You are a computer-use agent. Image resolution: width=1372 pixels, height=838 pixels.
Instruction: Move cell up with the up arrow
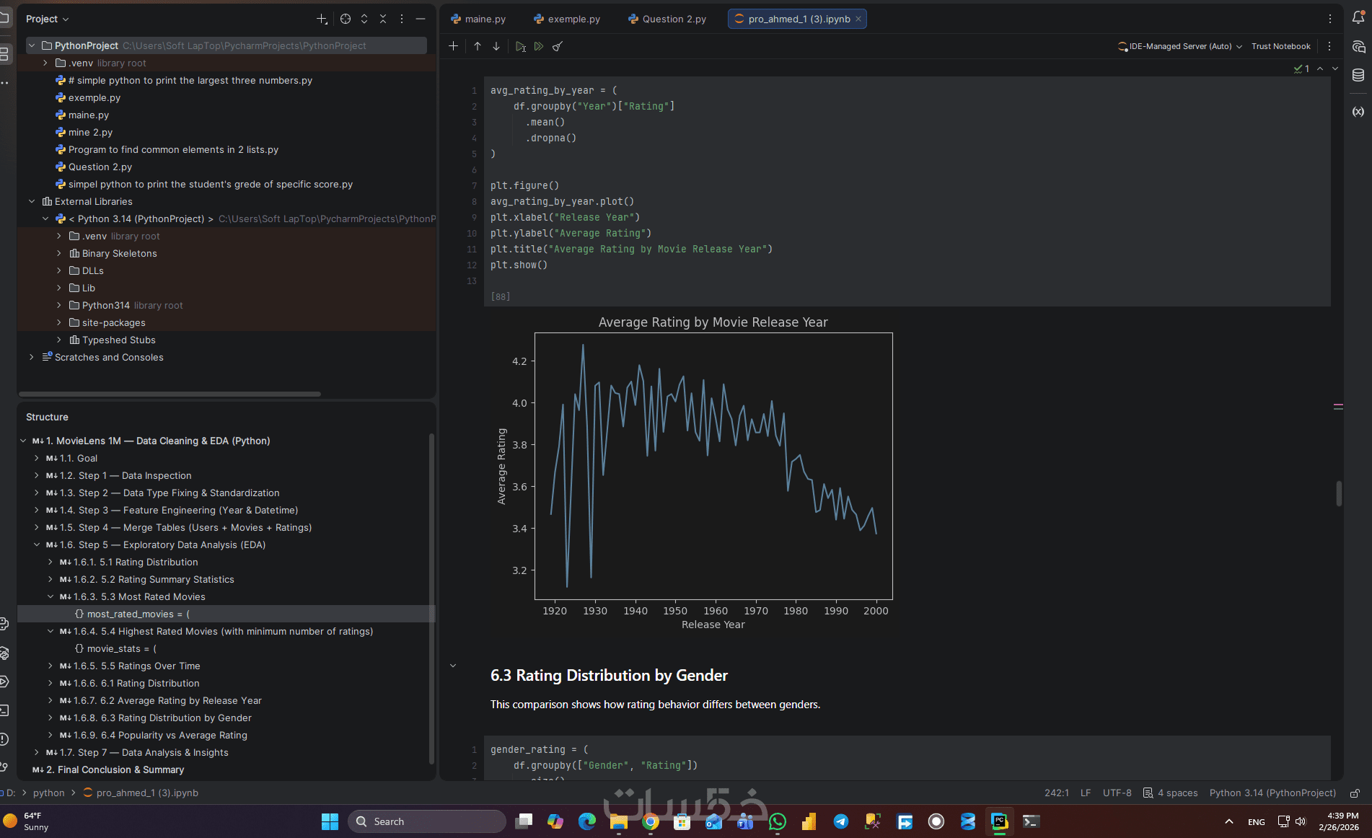tap(478, 46)
